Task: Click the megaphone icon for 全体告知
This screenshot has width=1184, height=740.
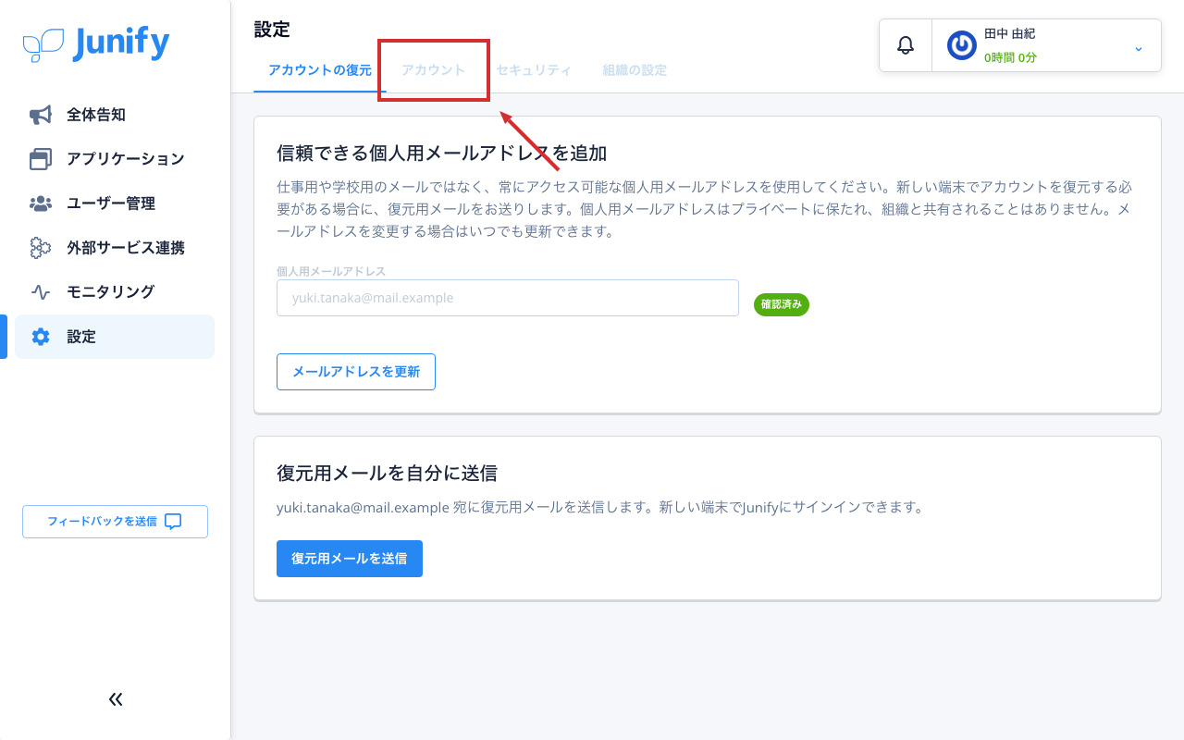Action: point(41,115)
